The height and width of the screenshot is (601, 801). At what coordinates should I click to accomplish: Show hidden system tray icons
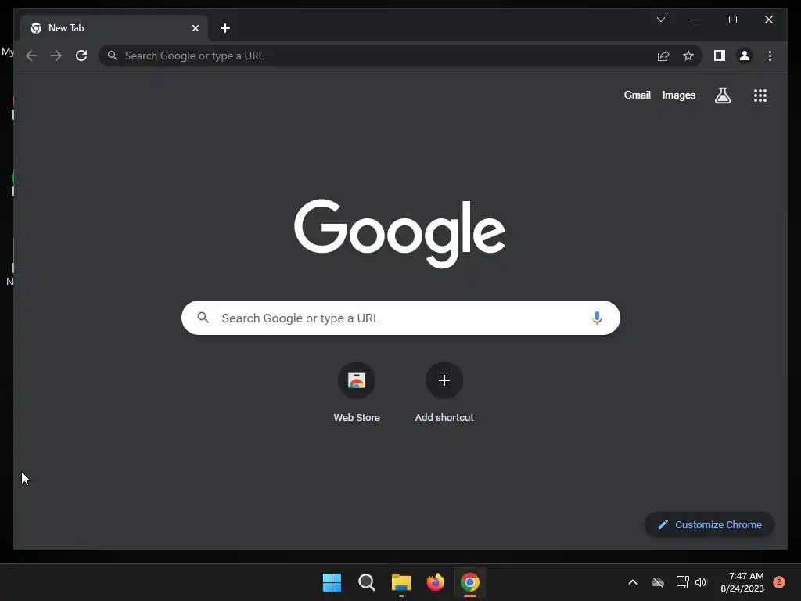tap(632, 582)
